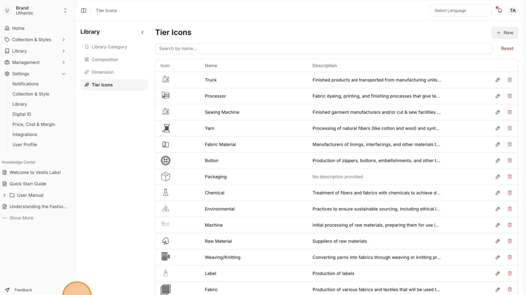Viewport: 526px width, 295px height.
Task: Focus the Search by name field
Action: 324,48
